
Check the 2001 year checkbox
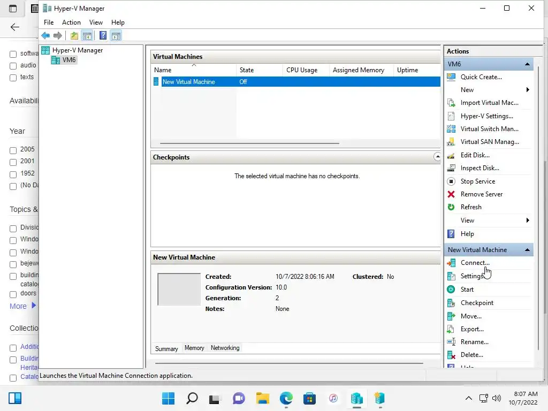pyautogui.click(x=13, y=163)
